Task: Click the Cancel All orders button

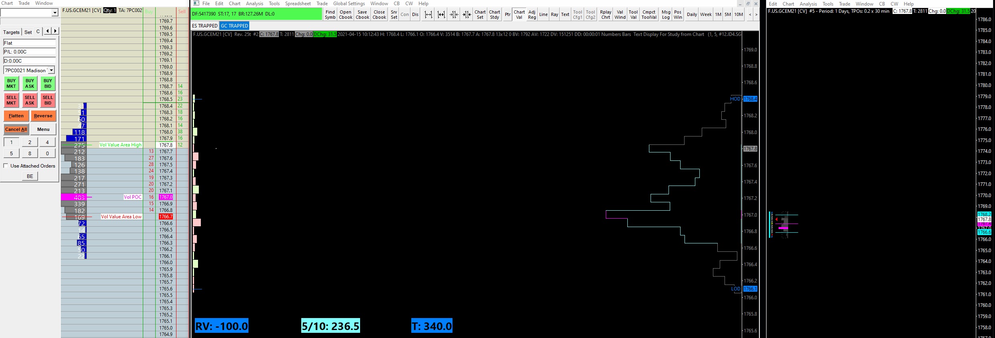Action: [x=16, y=129]
